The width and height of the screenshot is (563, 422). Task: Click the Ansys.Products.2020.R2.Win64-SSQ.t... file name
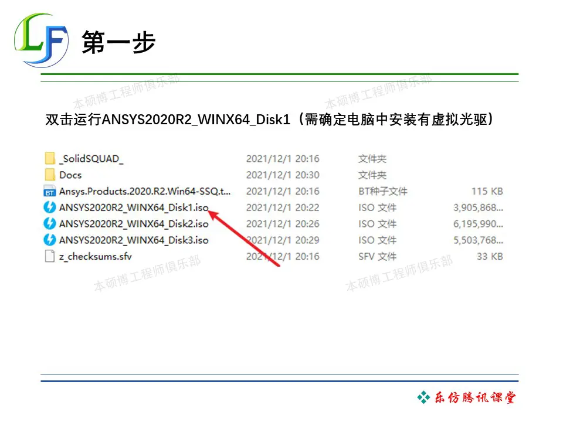click(x=145, y=191)
